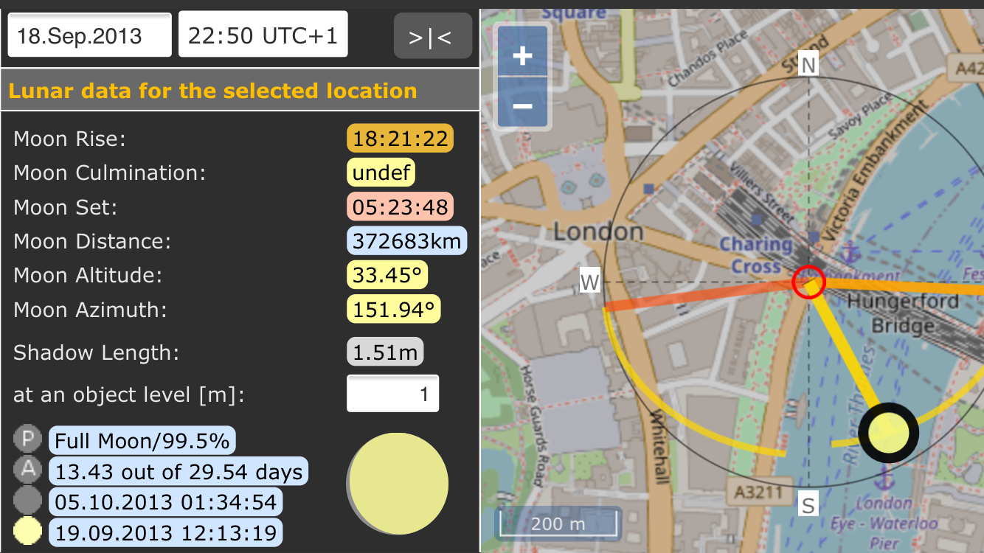Click Whitehall street label on map
The image size is (984, 553).
point(658,446)
